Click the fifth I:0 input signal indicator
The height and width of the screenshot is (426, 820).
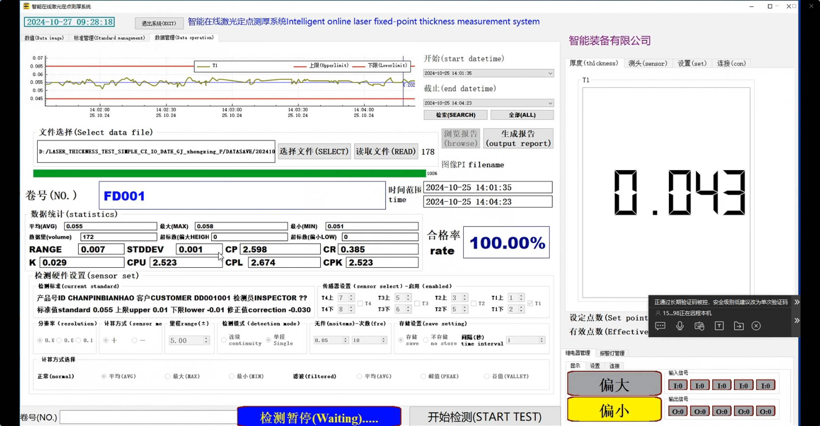(765, 386)
